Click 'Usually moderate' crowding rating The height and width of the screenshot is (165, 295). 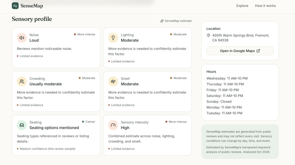pos(45,84)
